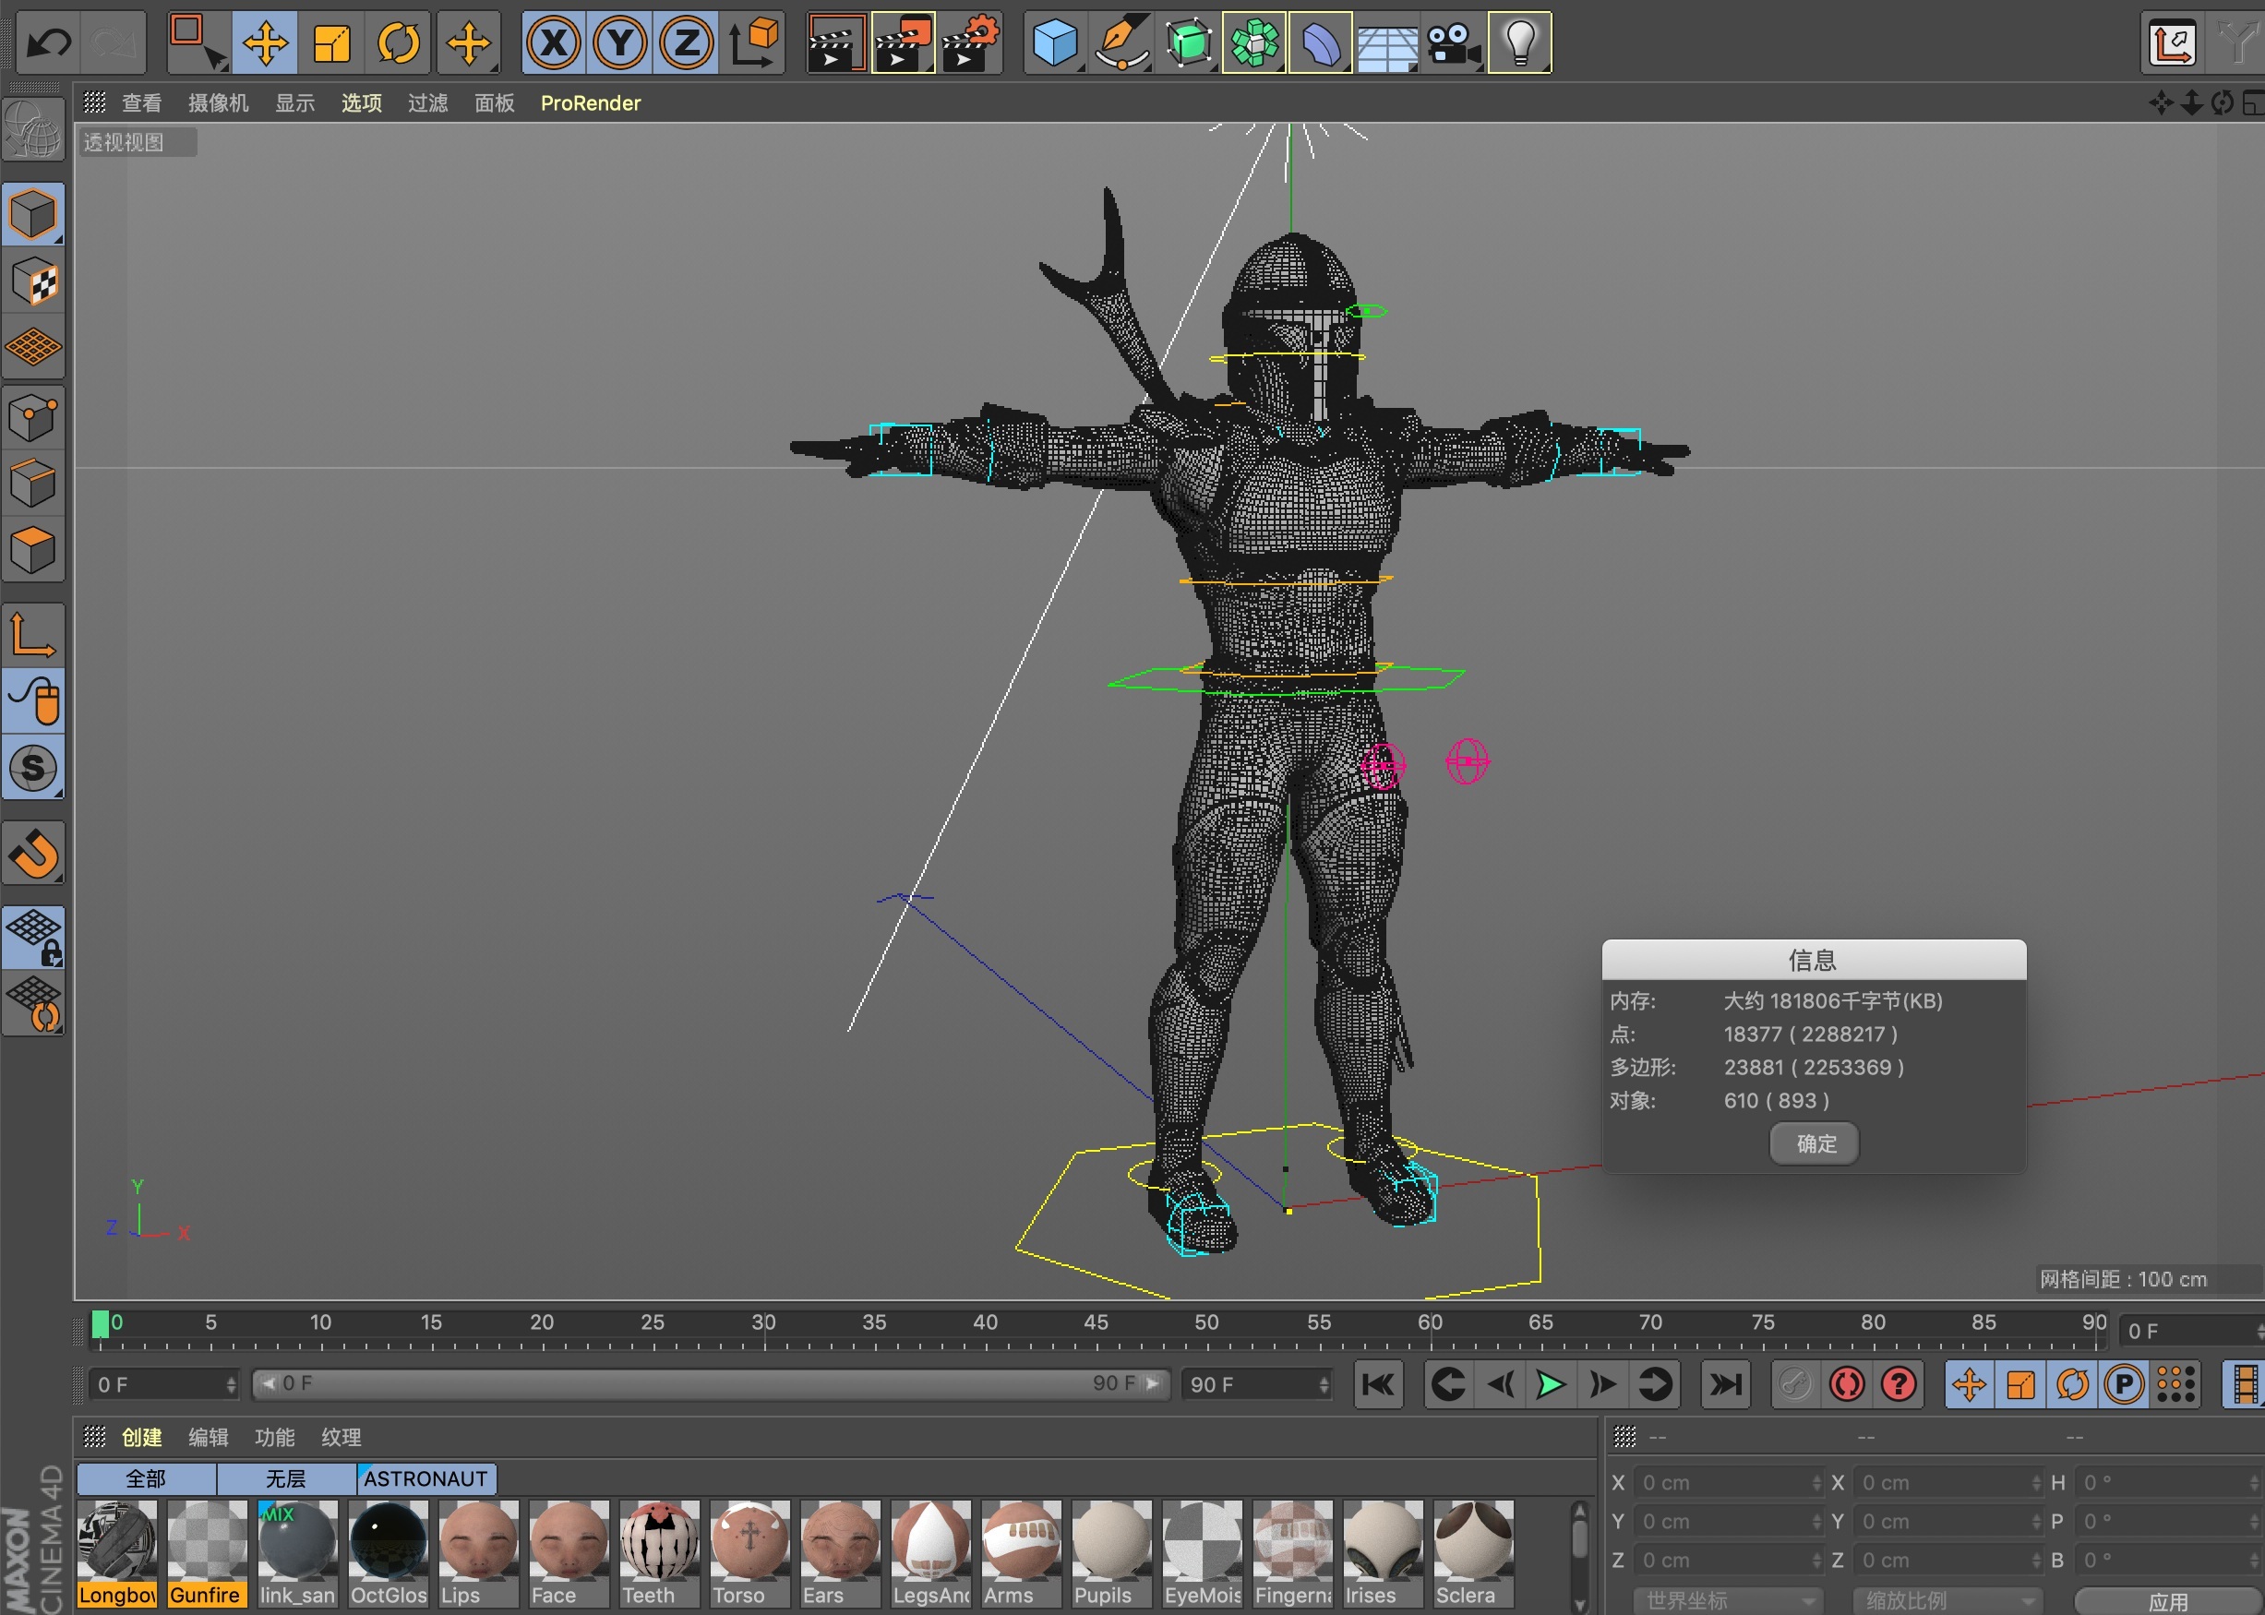Image resolution: width=2265 pixels, height=1615 pixels.
Task: Toggle the Y axis lock
Action: tap(619, 42)
